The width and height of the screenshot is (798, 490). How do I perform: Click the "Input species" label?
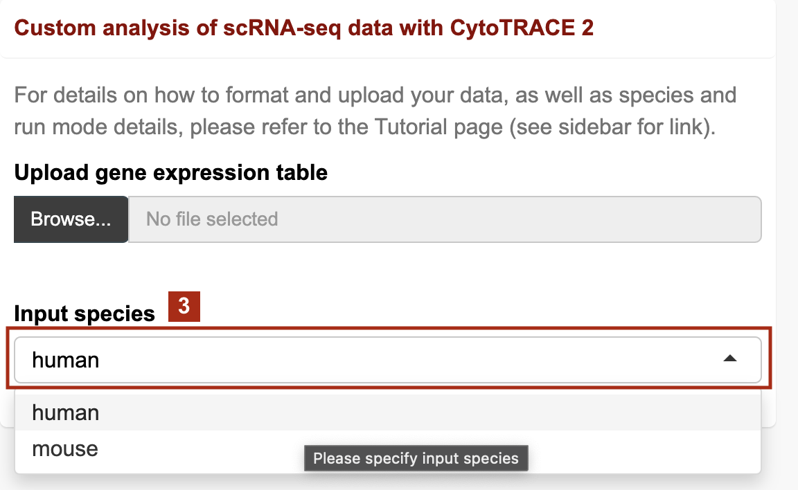pyautogui.click(x=85, y=313)
